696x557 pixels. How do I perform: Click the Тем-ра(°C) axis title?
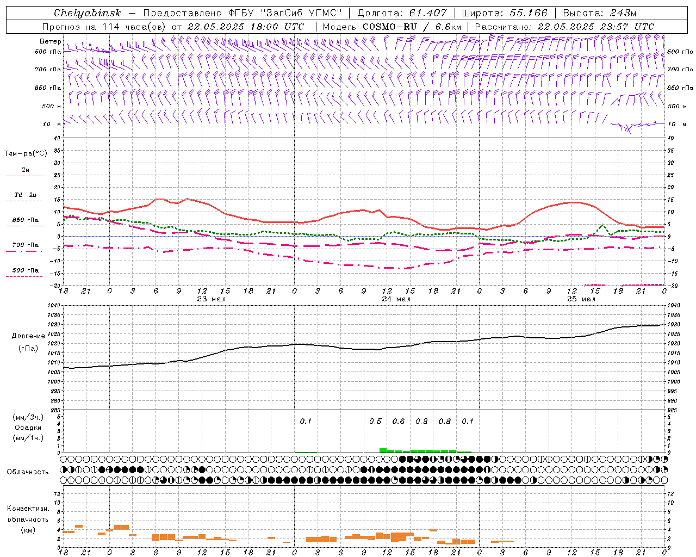26,154
